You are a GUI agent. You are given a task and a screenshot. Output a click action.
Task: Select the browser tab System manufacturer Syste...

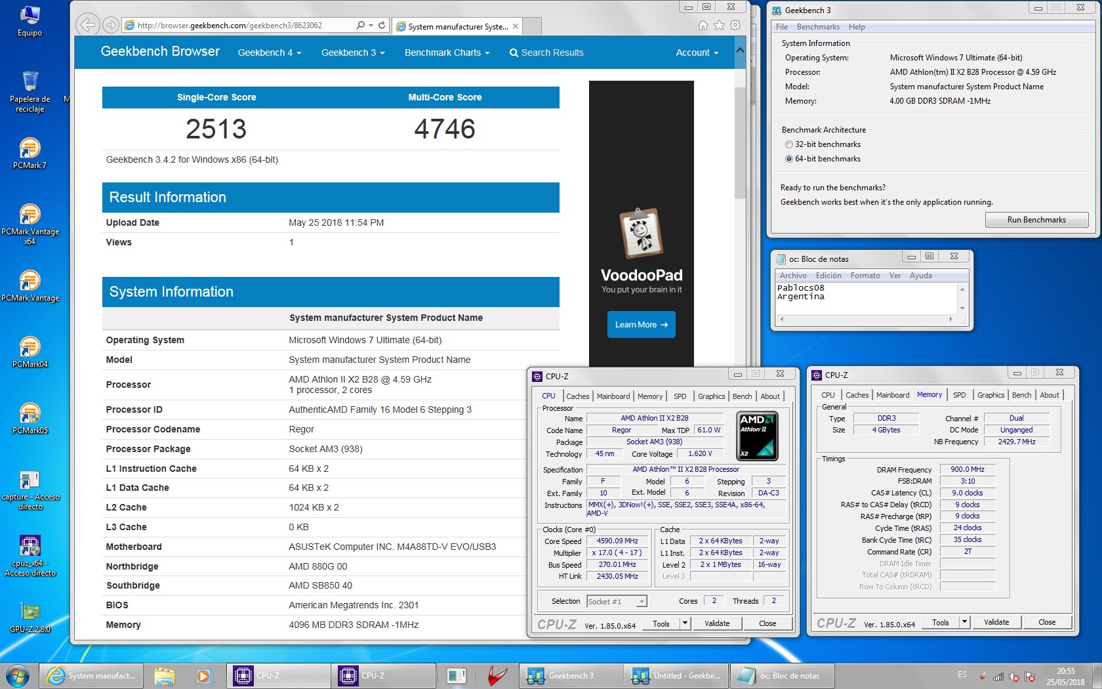(458, 26)
